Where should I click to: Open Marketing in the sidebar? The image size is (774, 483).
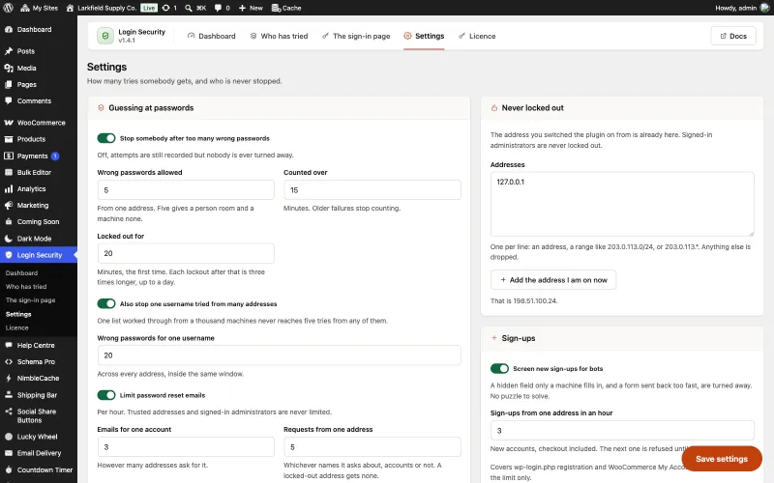39,206
